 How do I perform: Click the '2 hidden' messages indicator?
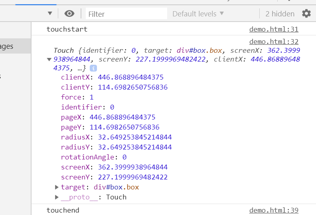click(x=280, y=14)
